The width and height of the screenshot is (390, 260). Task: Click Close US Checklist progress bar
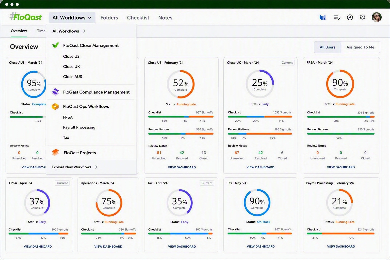point(181,117)
